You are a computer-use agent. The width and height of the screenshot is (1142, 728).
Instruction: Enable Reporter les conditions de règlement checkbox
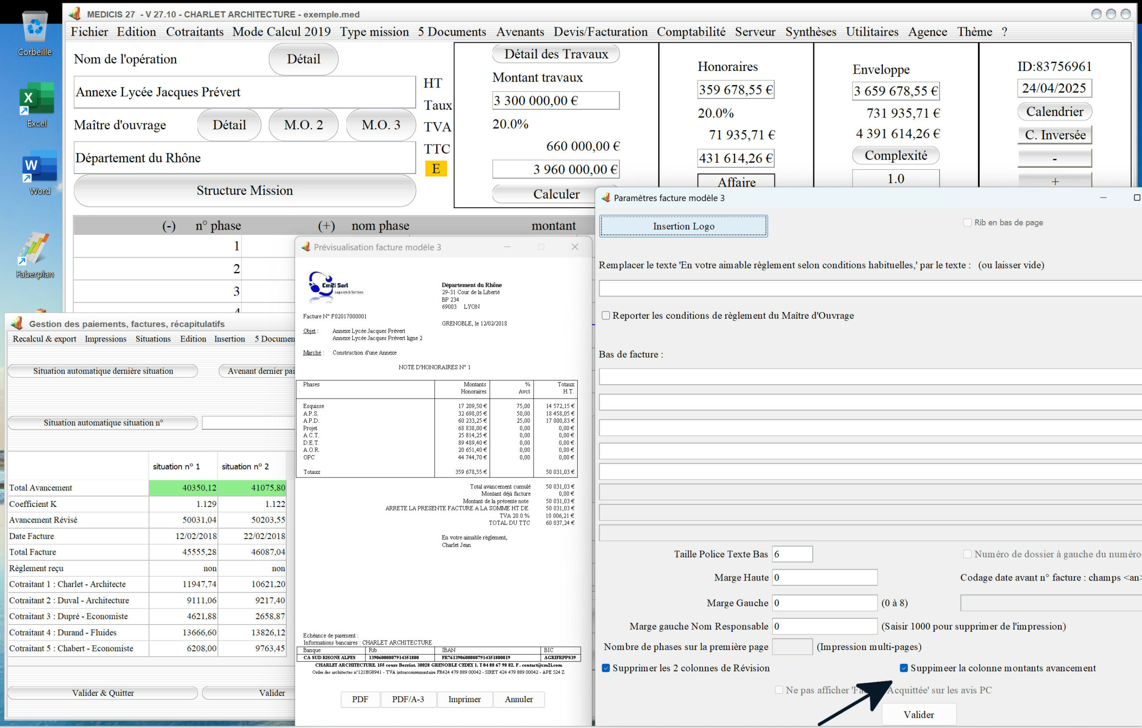[606, 315]
